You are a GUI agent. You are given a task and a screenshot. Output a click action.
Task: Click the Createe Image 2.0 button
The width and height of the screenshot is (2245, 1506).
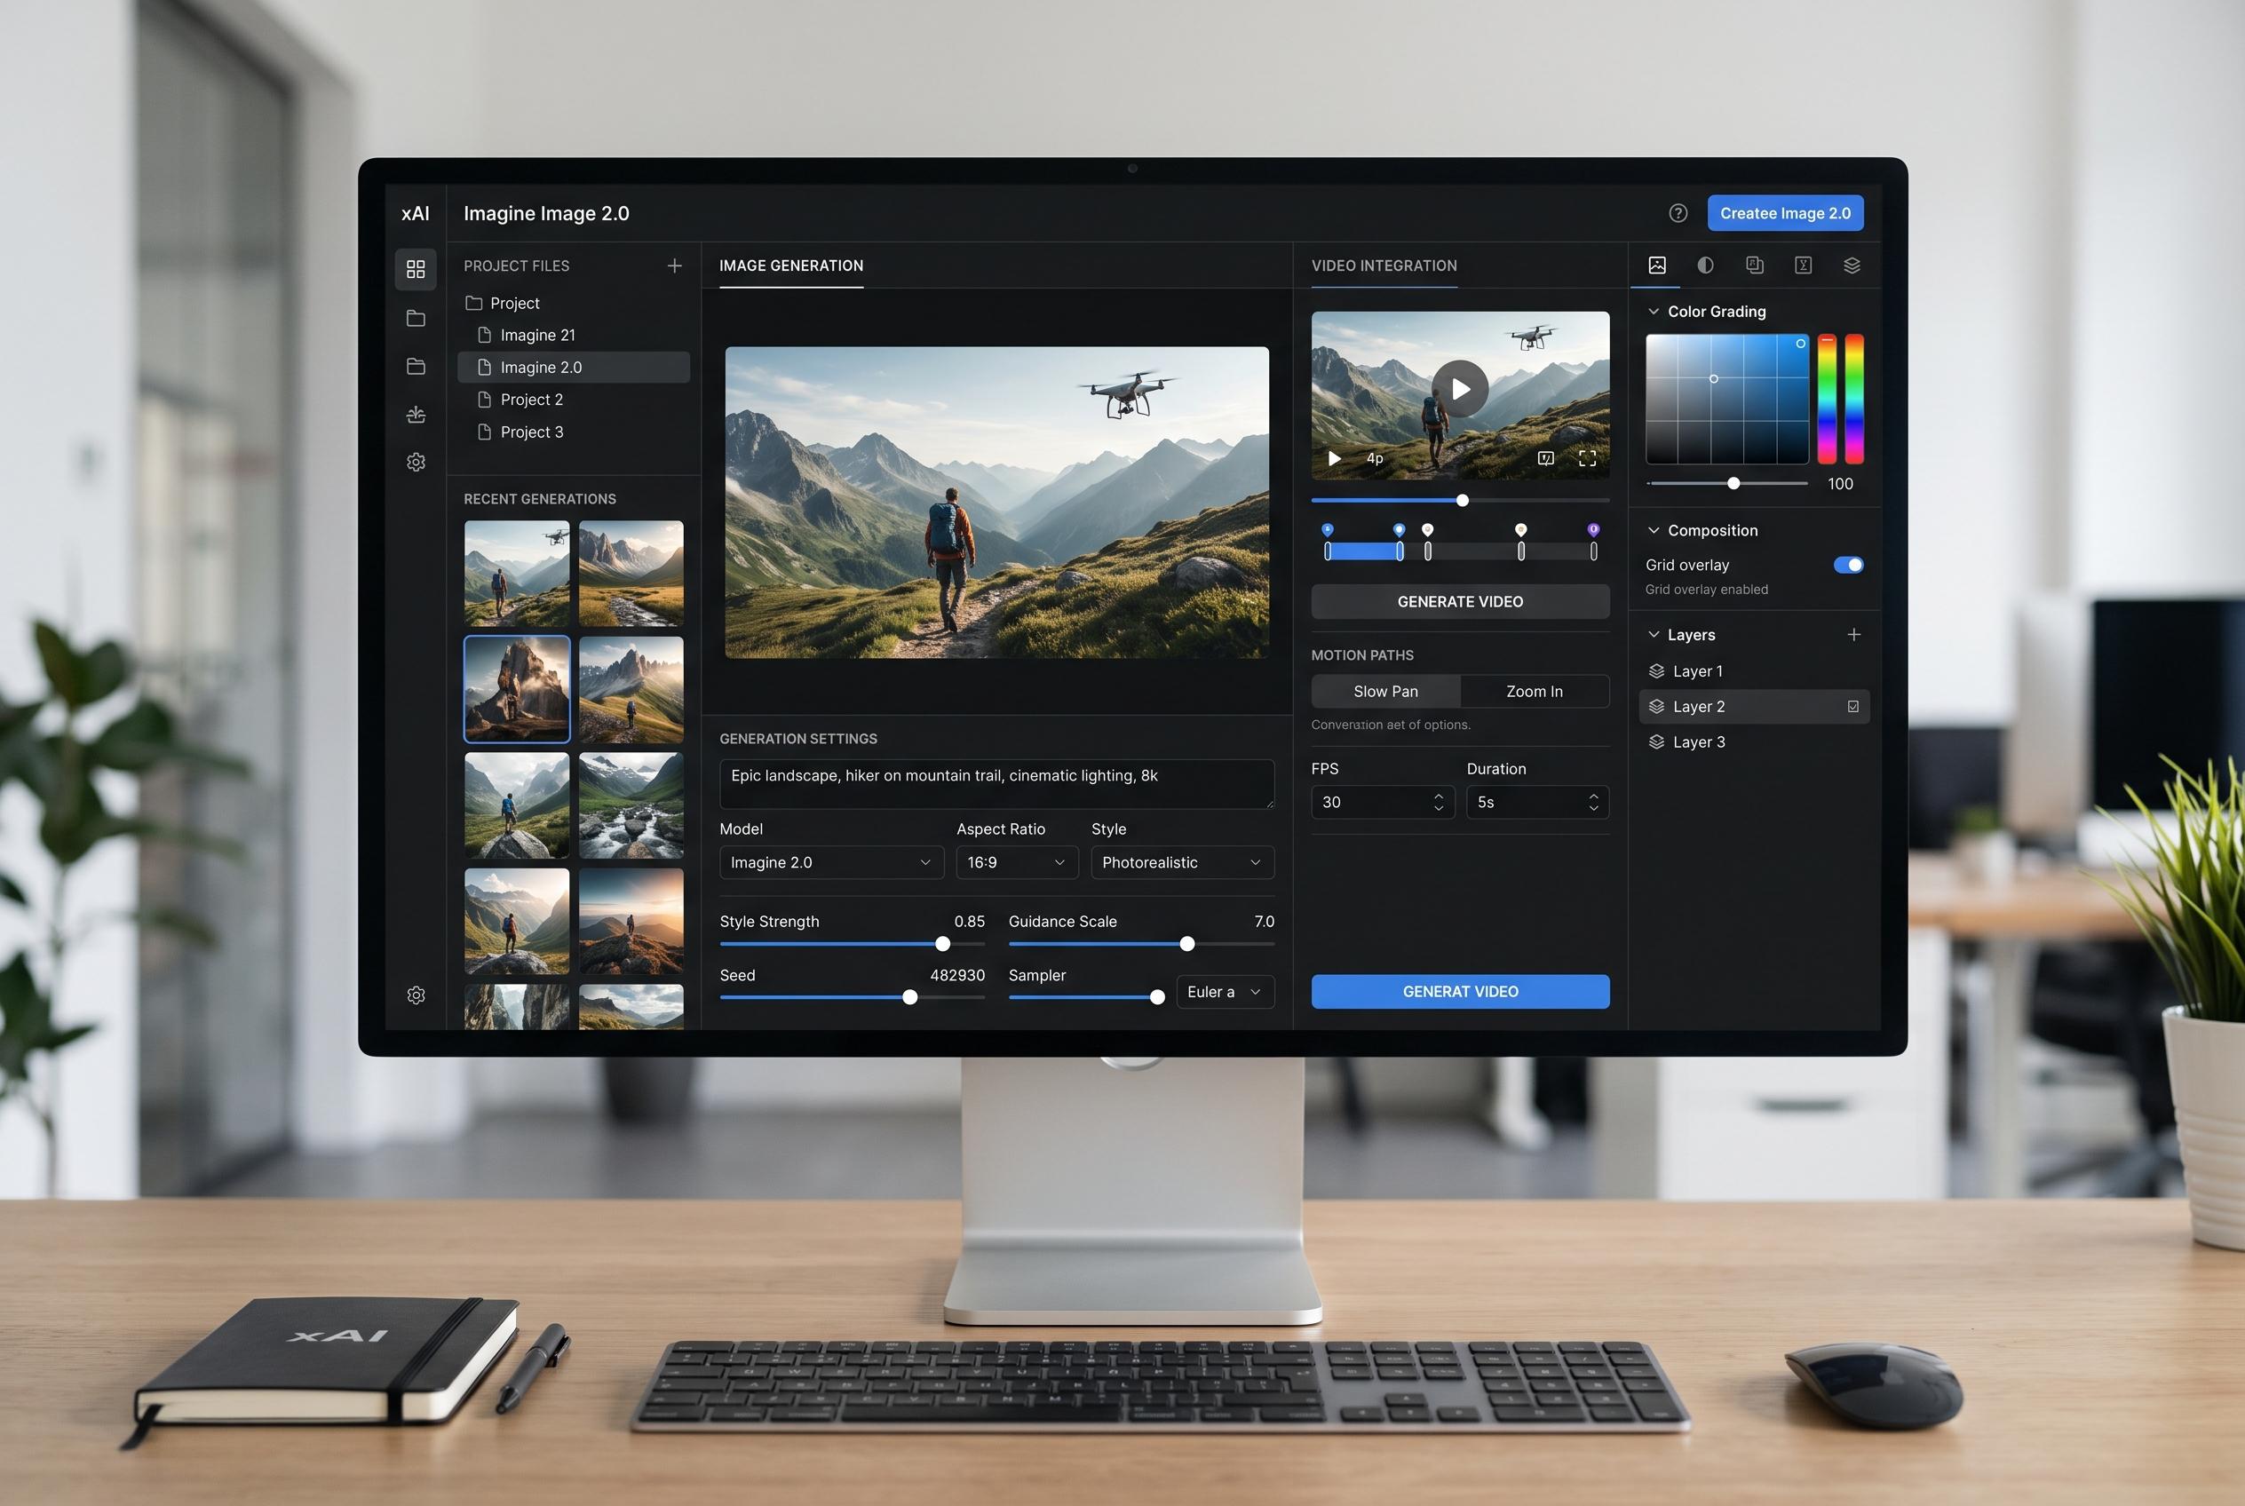[1785, 213]
